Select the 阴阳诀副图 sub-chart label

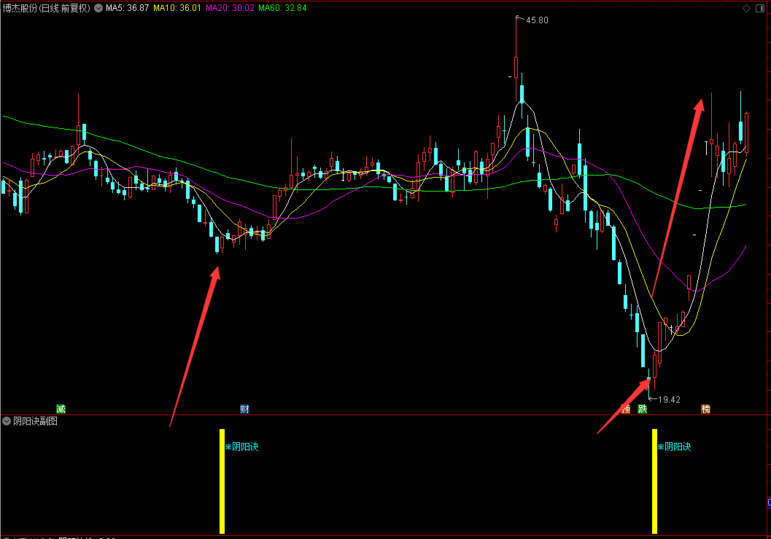pos(36,421)
